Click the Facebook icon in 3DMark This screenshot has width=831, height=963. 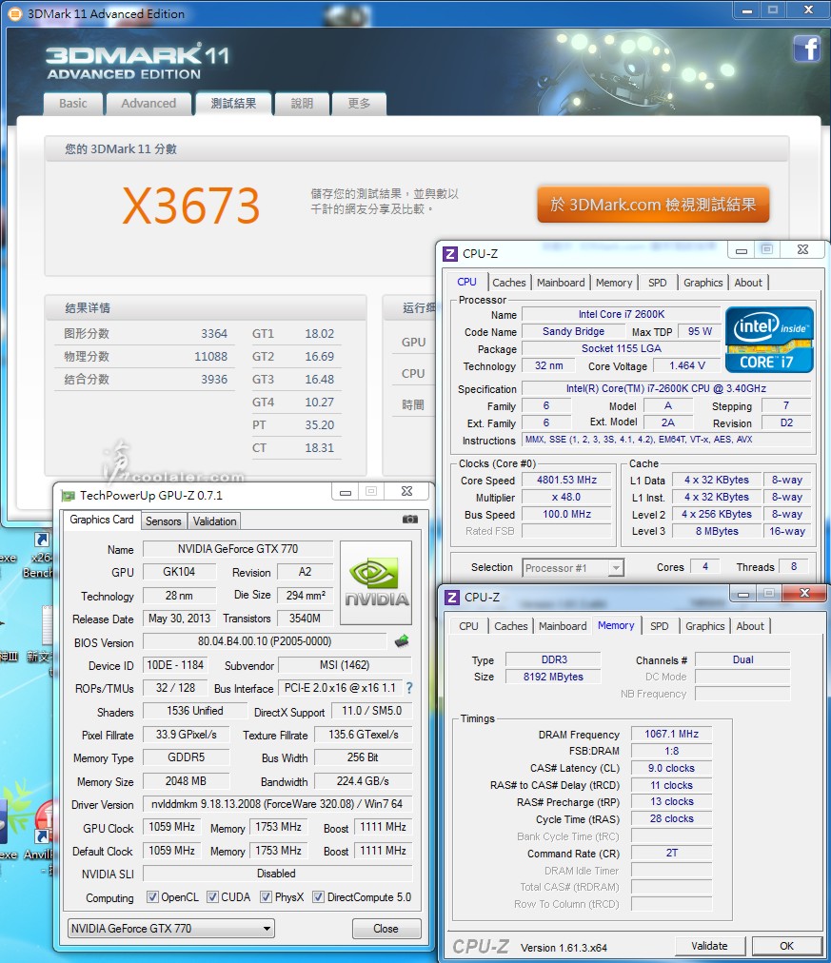(x=806, y=49)
